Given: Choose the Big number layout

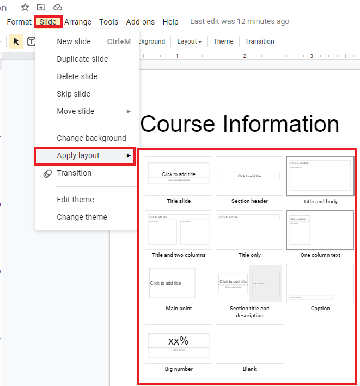Looking at the screenshot, I should [179, 344].
